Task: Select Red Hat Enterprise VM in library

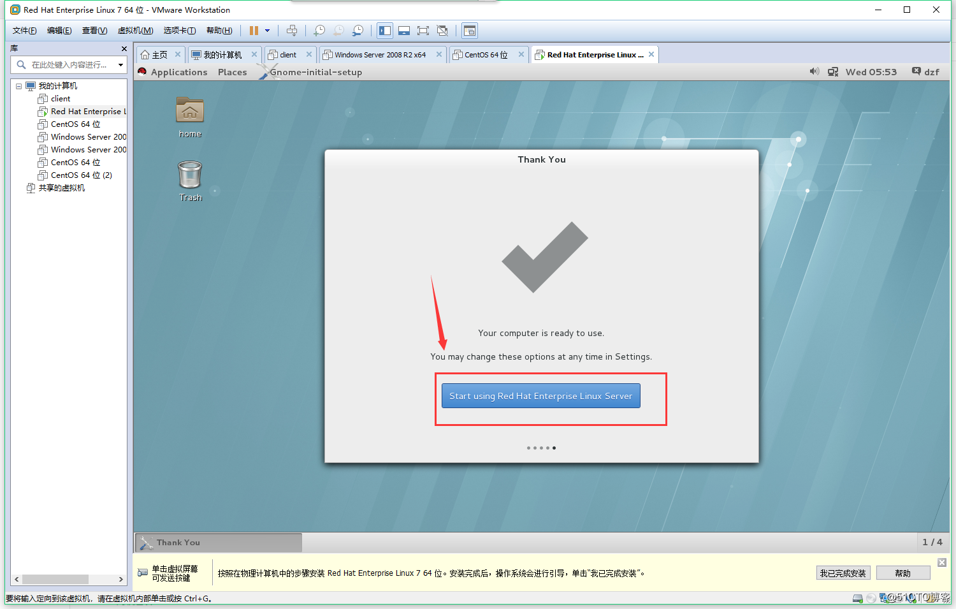Action: click(x=82, y=112)
